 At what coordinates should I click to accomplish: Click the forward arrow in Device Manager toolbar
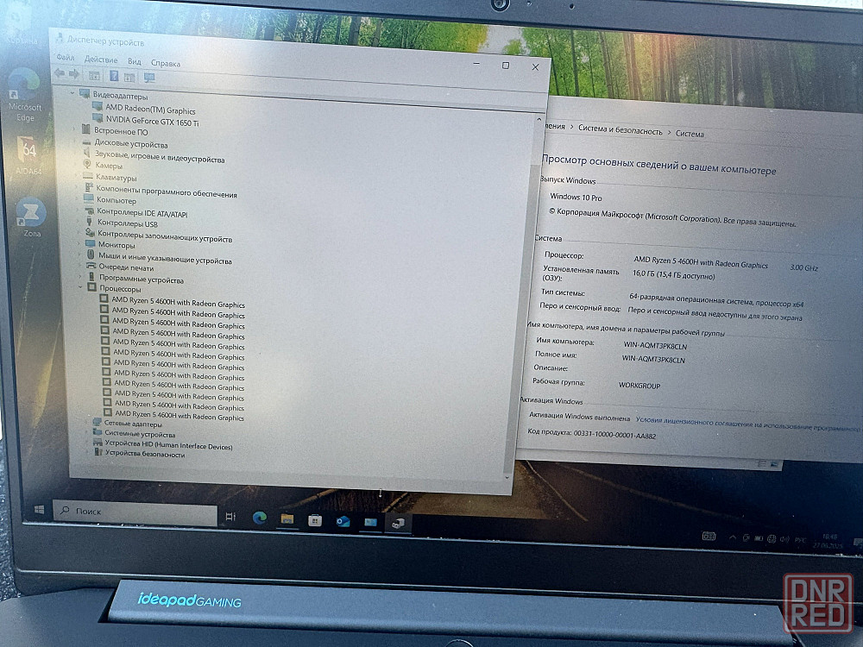pyautogui.click(x=73, y=73)
